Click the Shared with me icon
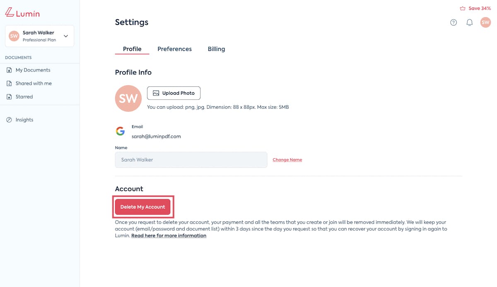The width and height of the screenshot is (497, 287). click(9, 84)
